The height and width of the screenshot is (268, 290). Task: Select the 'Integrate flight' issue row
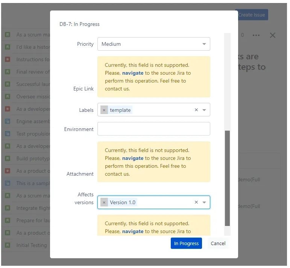[x=26, y=208]
